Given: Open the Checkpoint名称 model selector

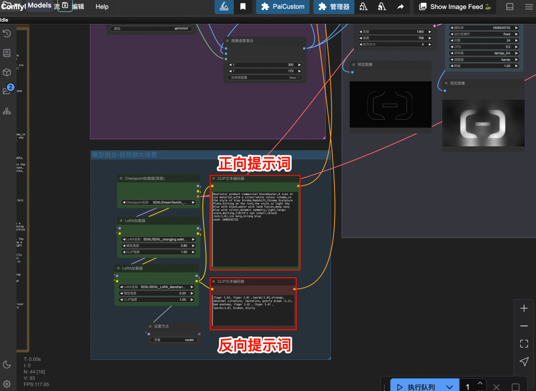Looking at the screenshot, I should click(159, 202).
